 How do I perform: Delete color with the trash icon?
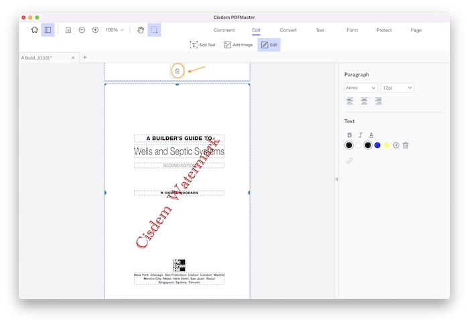[405, 145]
